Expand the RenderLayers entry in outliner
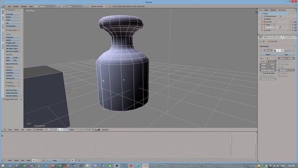This screenshot has height=168, width=298. (x=262, y=16)
